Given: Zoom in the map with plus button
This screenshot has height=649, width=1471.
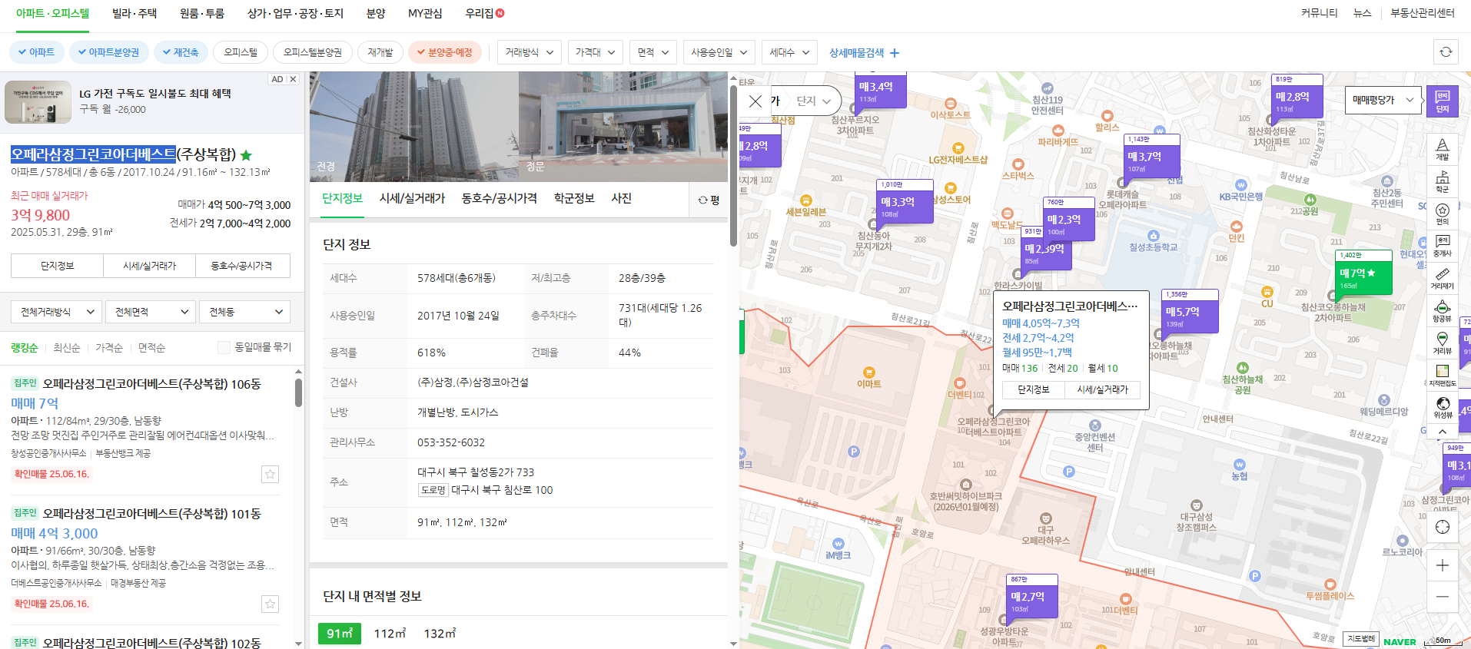Looking at the screenshot, I should 1442,565.
